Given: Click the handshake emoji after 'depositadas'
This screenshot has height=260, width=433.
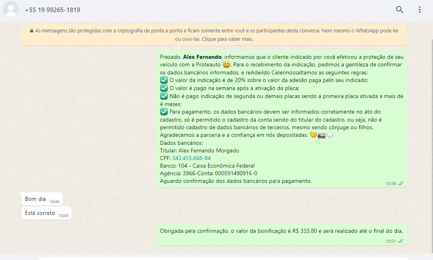Looking at the screenshot, I should click(x=313, y=135).
